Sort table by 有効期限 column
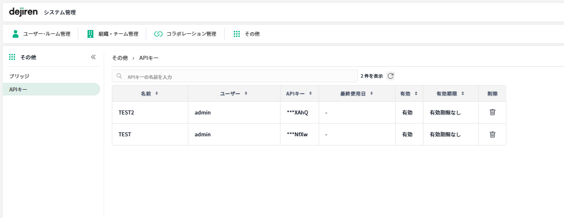This screenshot has width=564, height=218. point(451,93)
